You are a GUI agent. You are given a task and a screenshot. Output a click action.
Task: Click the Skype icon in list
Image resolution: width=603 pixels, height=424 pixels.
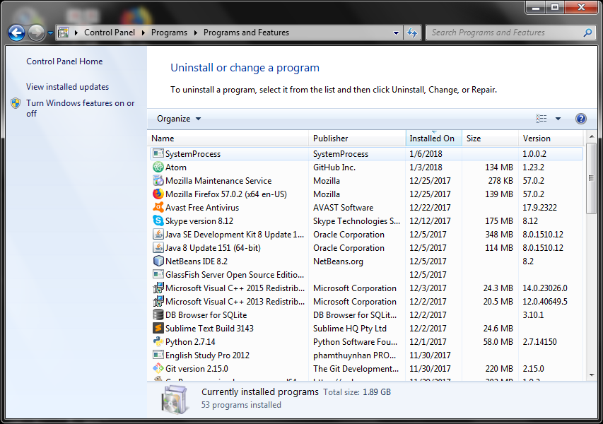pyautogui.click(x=158, y=221)
